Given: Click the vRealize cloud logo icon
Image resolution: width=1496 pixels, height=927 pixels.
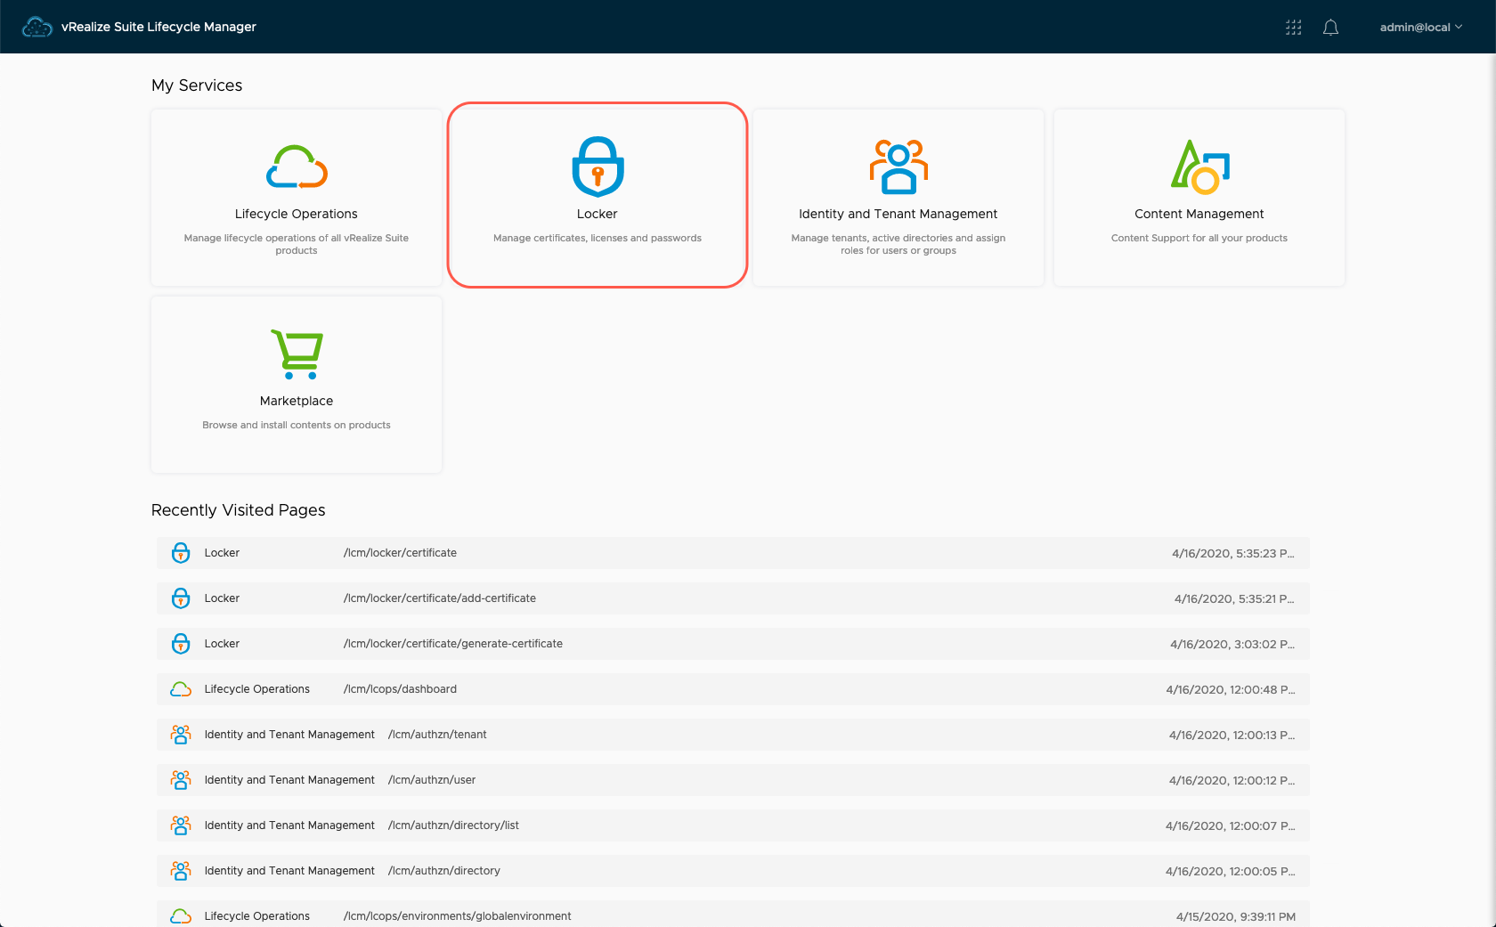Looking at the screenshot, I should pyautogui.click(x=37, y=27).
